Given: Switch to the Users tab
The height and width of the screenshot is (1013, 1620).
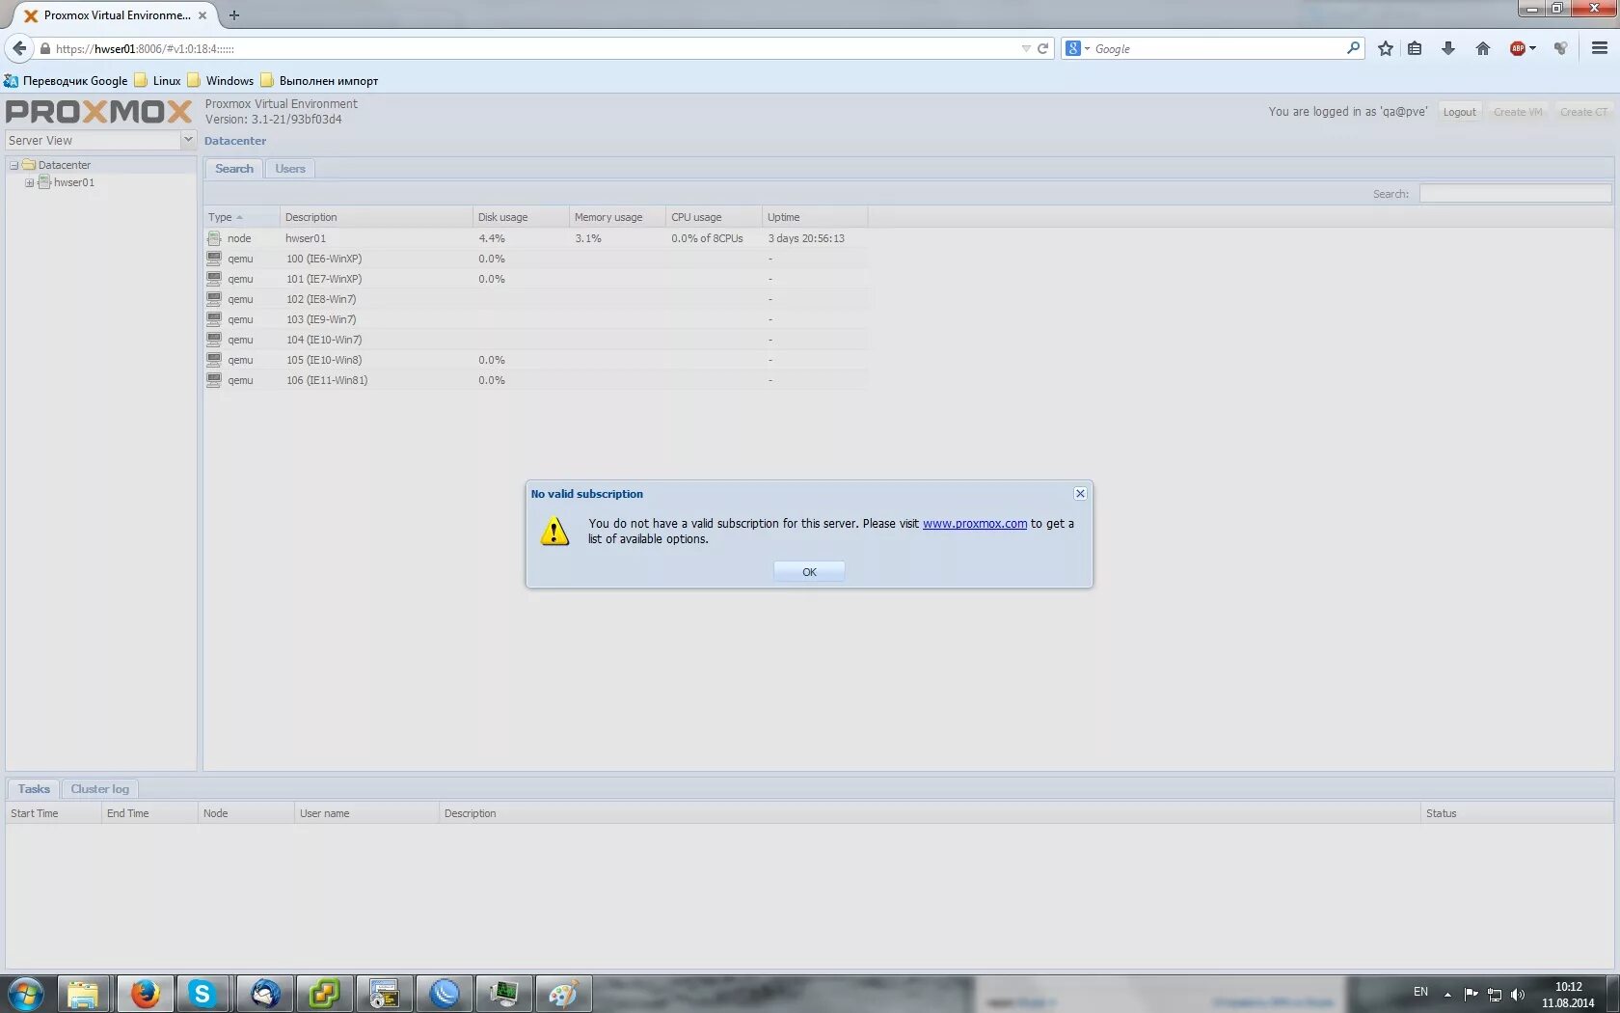Looking at the screenshot, I should (x=290, y=169).
